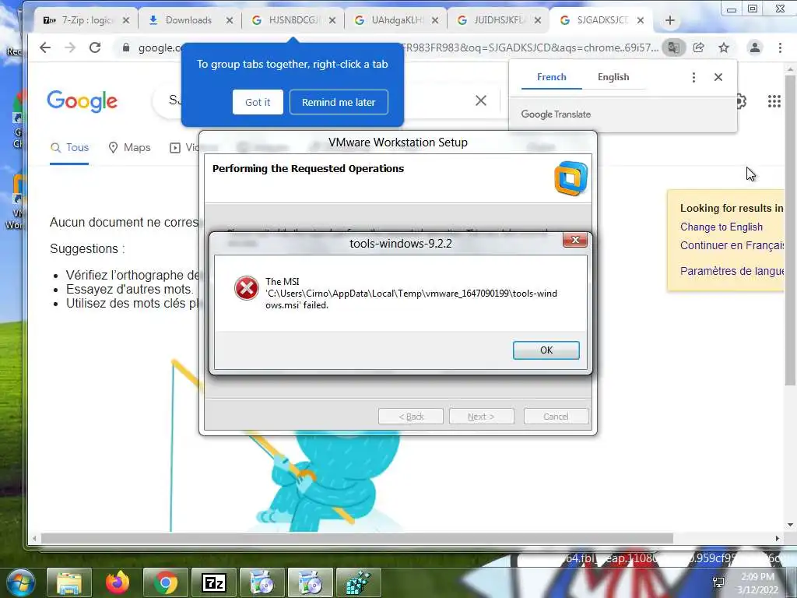Minimize the Chrome window
797x598 pixels.
coord(732,9)
